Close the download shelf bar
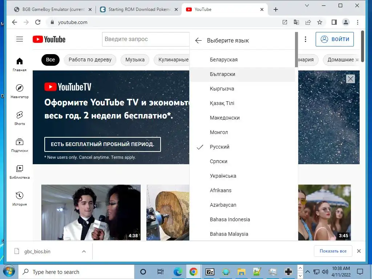This screenshot has width=372, height=279. tap(359, 251)
